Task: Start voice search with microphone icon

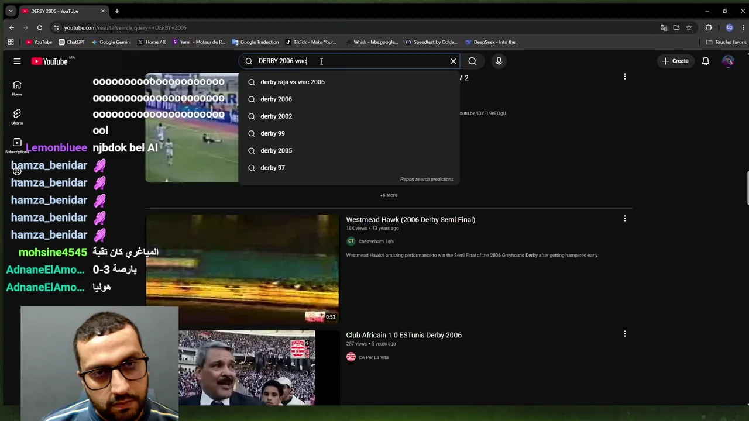Action: tap(499, 61)
